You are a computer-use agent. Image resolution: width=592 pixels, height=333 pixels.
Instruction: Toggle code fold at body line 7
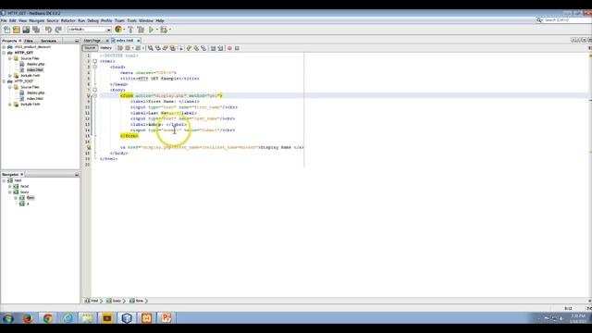94,90
